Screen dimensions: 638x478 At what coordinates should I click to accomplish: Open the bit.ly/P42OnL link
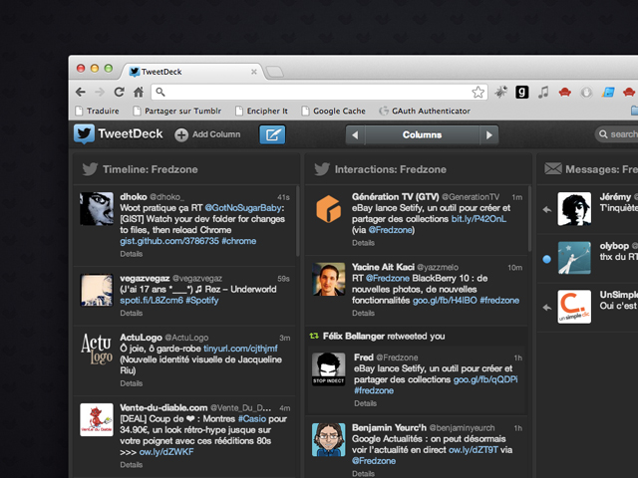point(478,219)
